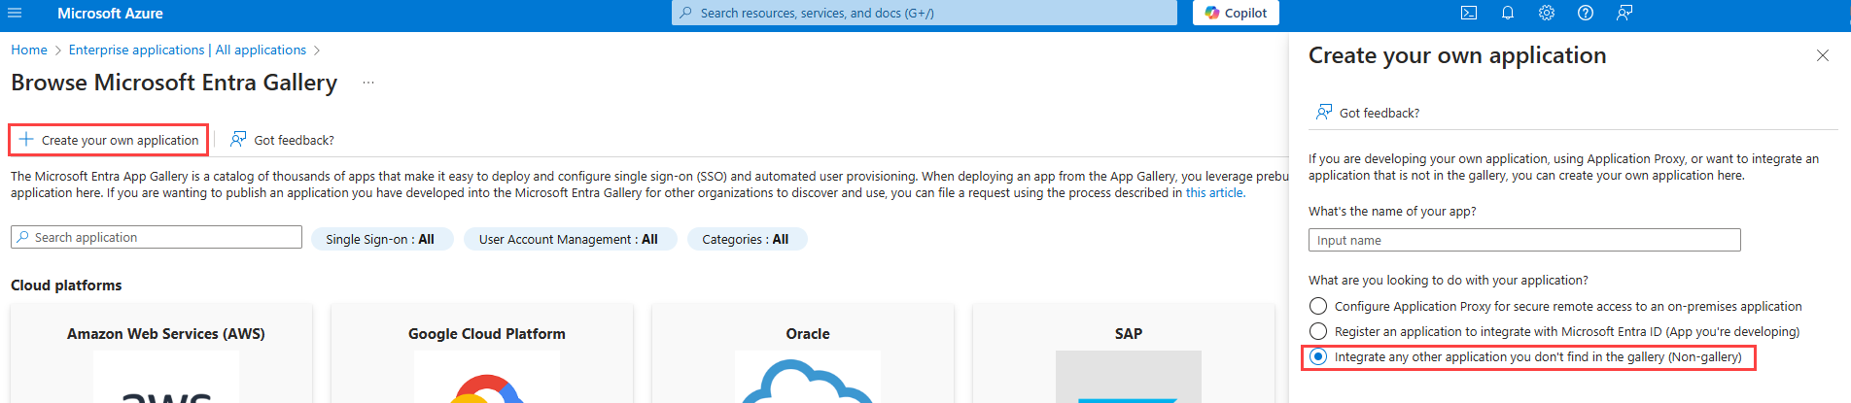Image resolution: width=1851 pixels, height=403 pixels.
Task: Open the notifications bell
Action: point(1508,13)
